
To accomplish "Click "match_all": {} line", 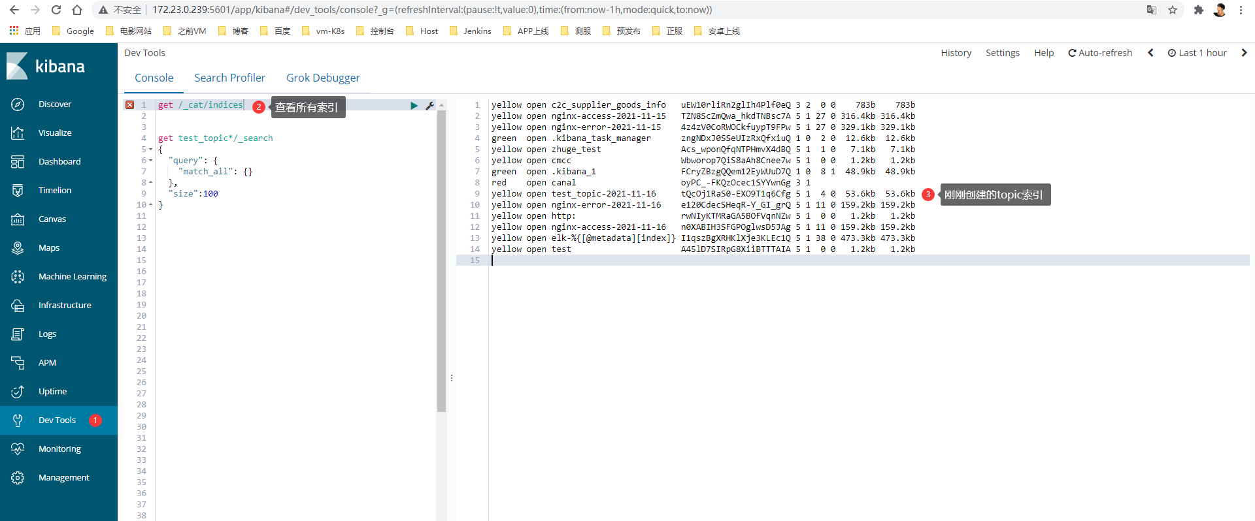I will click(x=215, y=172).
